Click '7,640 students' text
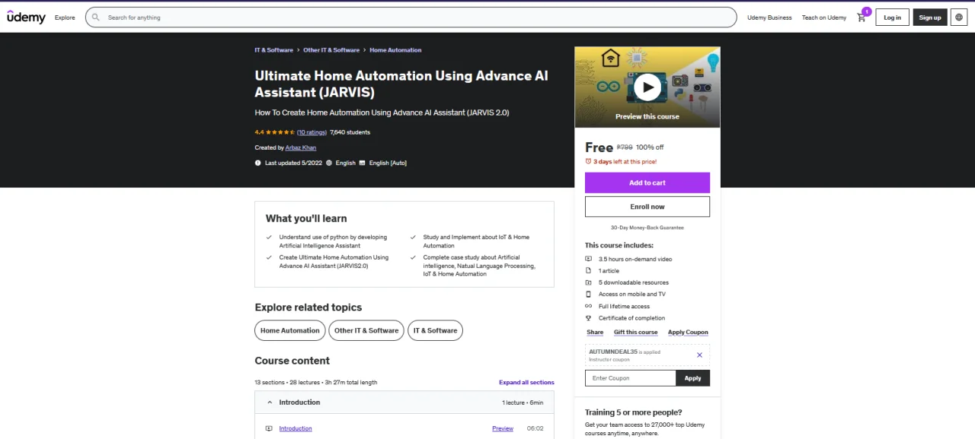975x439 pixels. point(350,132)
